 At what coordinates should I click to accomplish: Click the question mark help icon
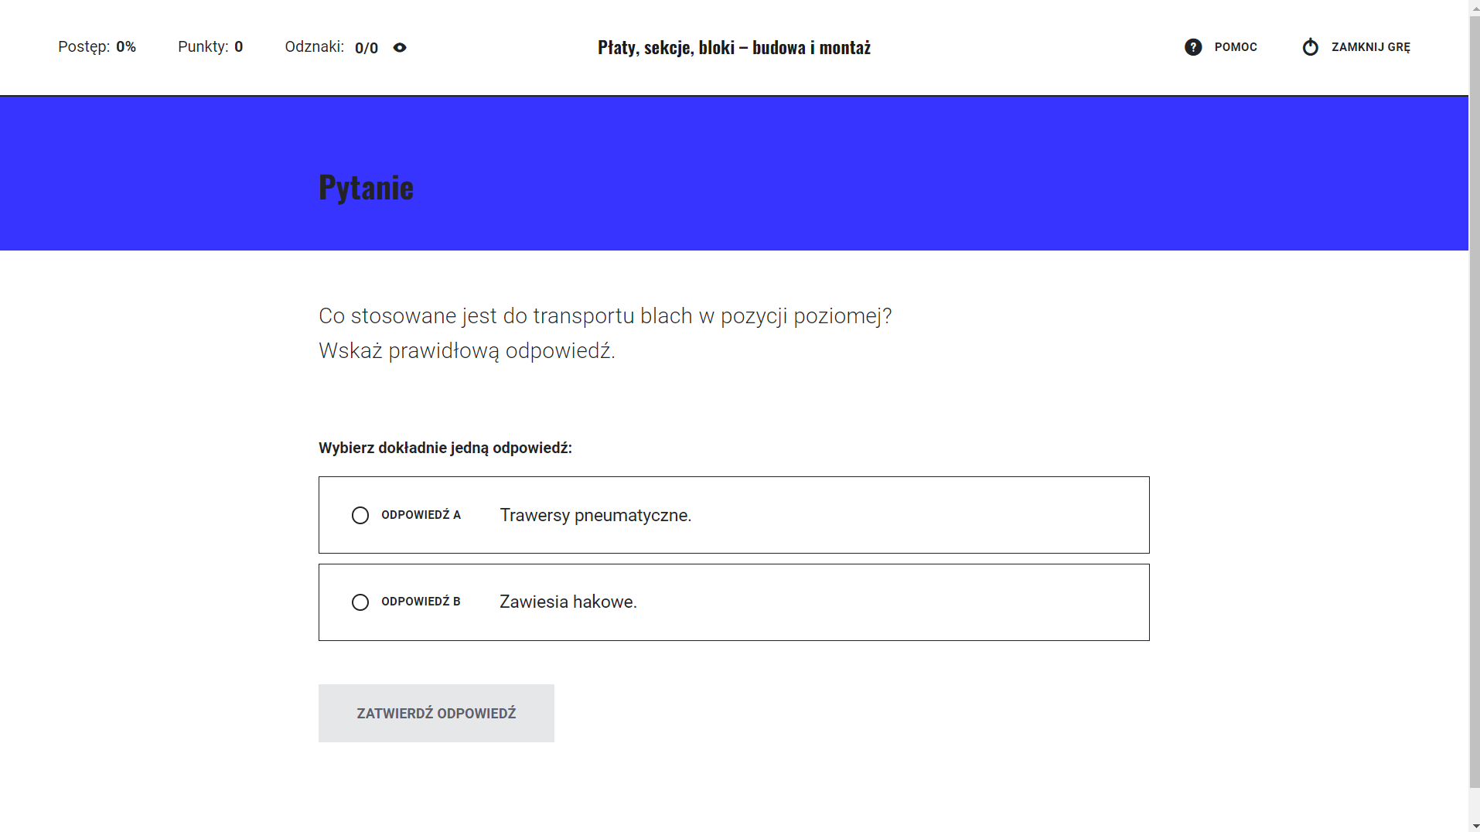(x=1194, y=47)
